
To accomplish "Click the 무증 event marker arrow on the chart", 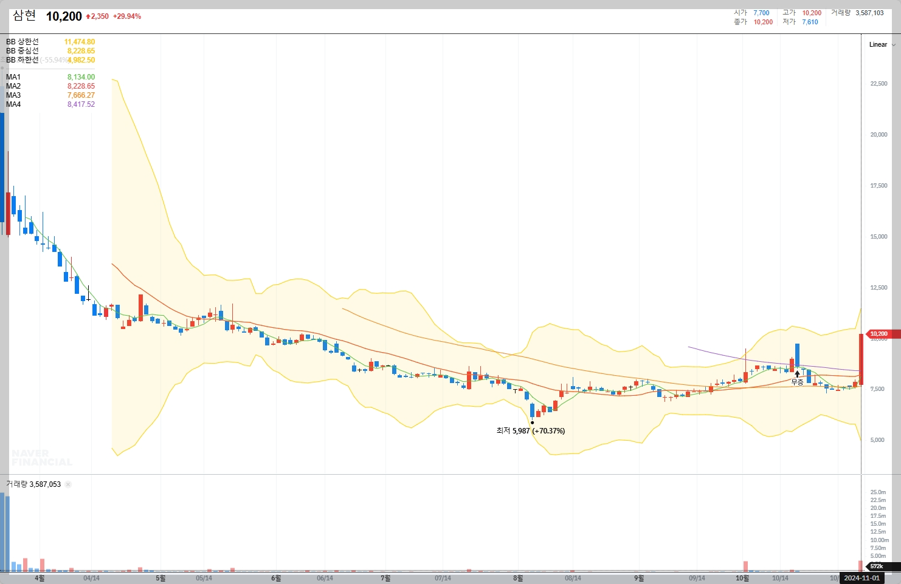I will tap(798, 374).
